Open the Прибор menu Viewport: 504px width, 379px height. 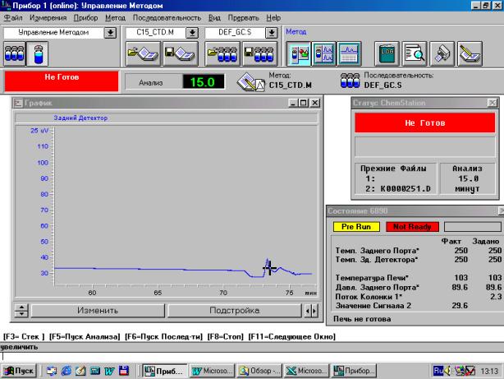pyautogui.click(x=85, y=18)
